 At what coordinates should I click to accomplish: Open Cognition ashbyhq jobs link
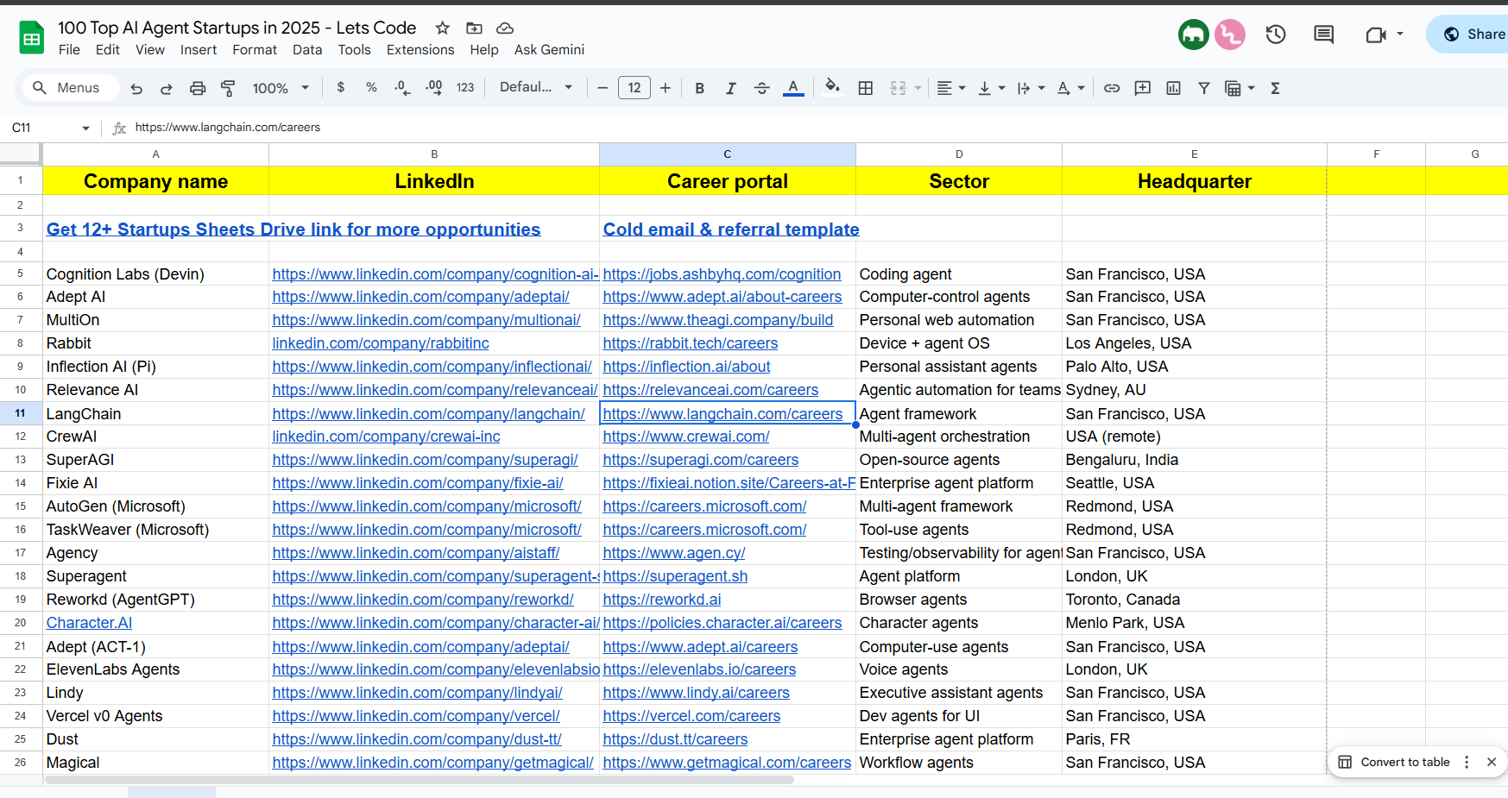[x=722, y=274]
